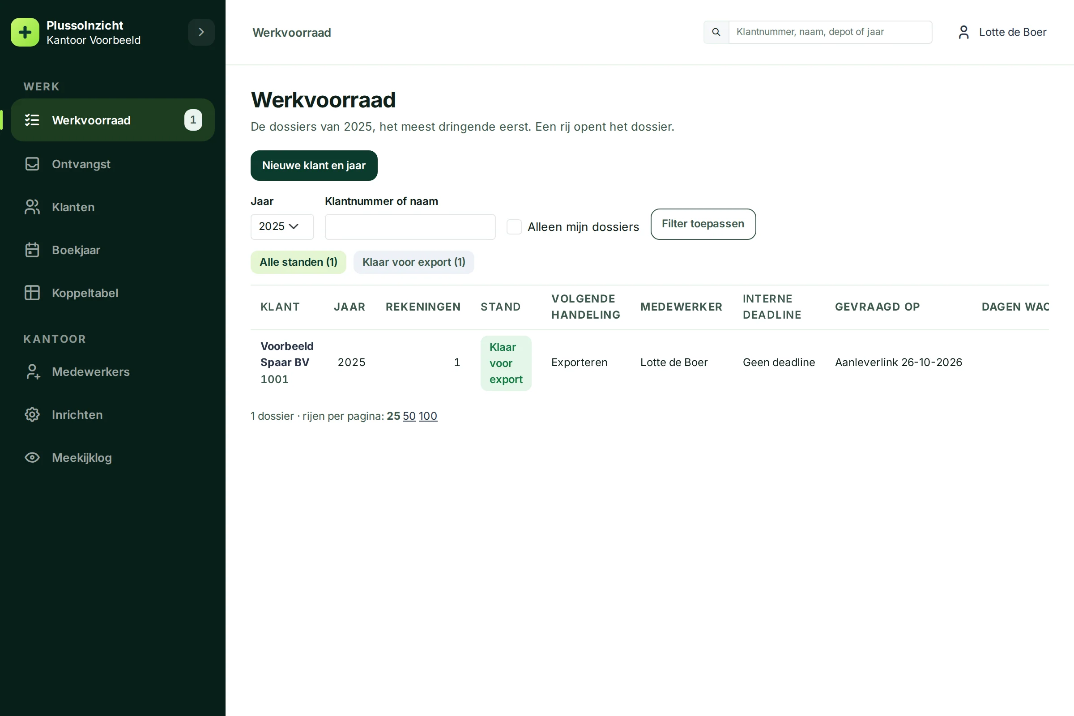Image resolution: width=1074 pixels, height=716 pixels.
Task: Open Klanten people icon in sidebar
Action: [x=32, y=207]
